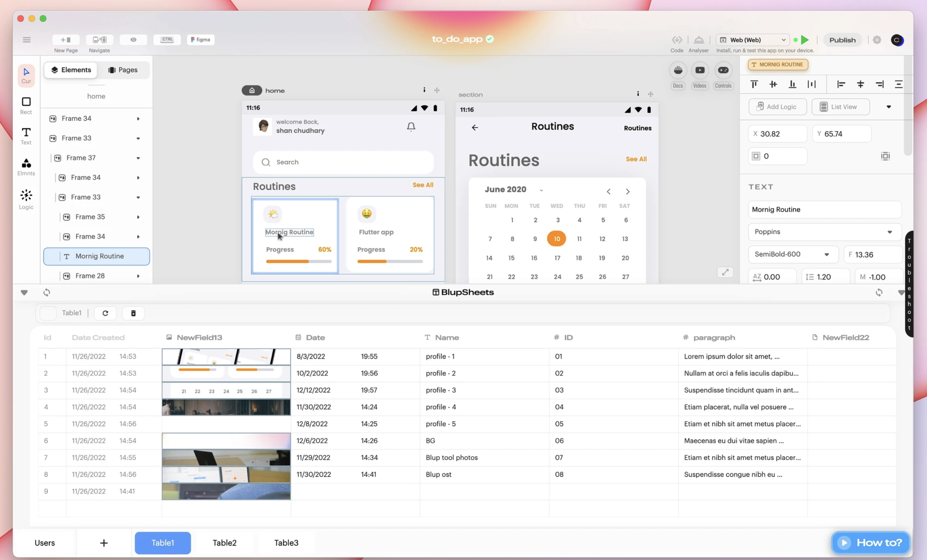Image resolution: width=927 pixels, height=560 pixels.
Task: Toggle the eye preview button
Action: (x=133, y=39)
